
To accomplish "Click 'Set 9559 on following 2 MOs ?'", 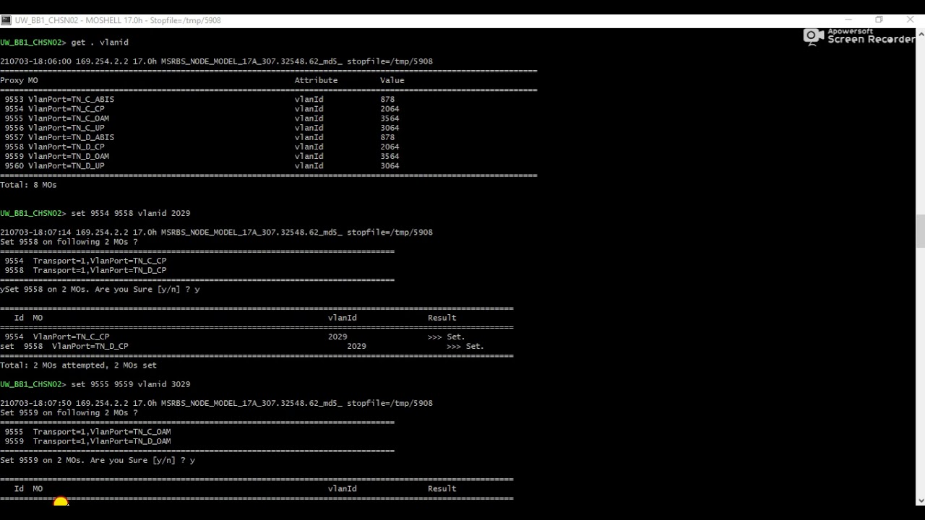I will point(69,413).
